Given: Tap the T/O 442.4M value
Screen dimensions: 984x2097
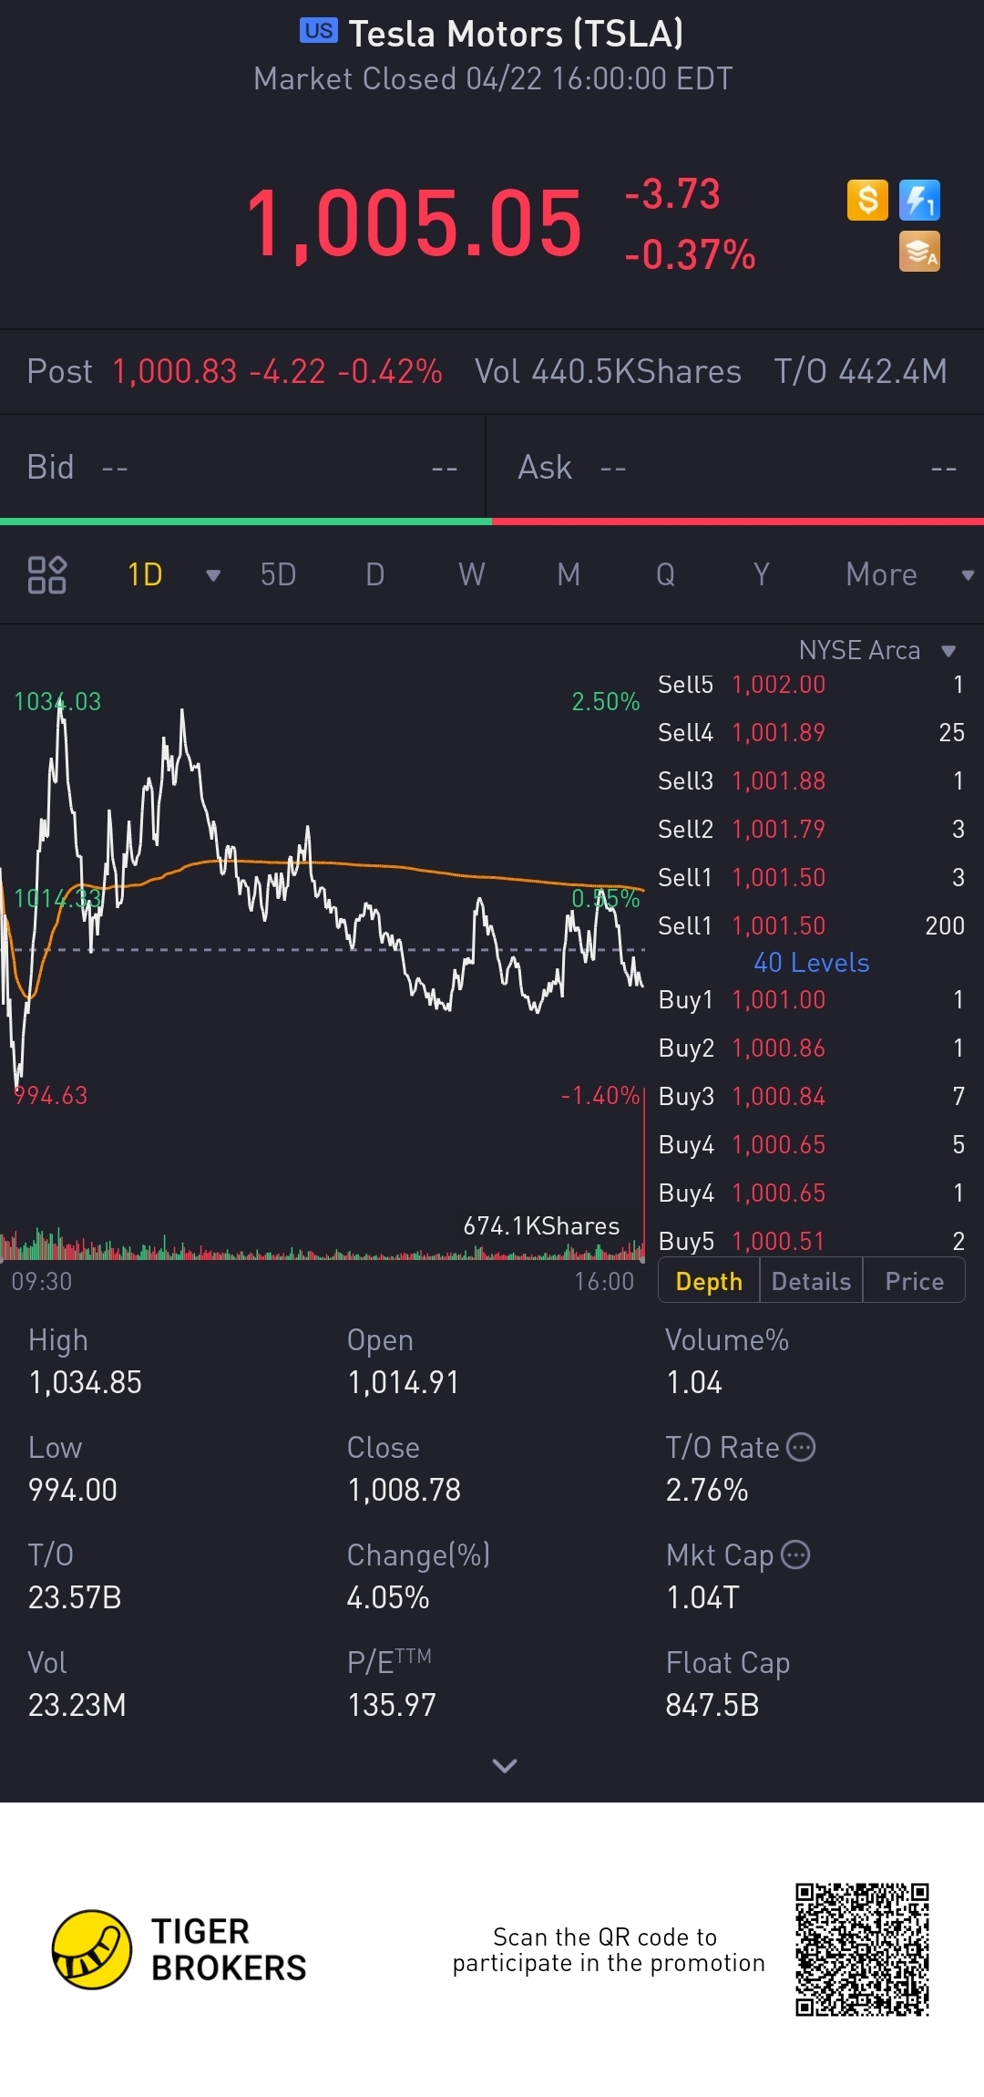Looking at the screenshot, I should click(x=861, y=371).
